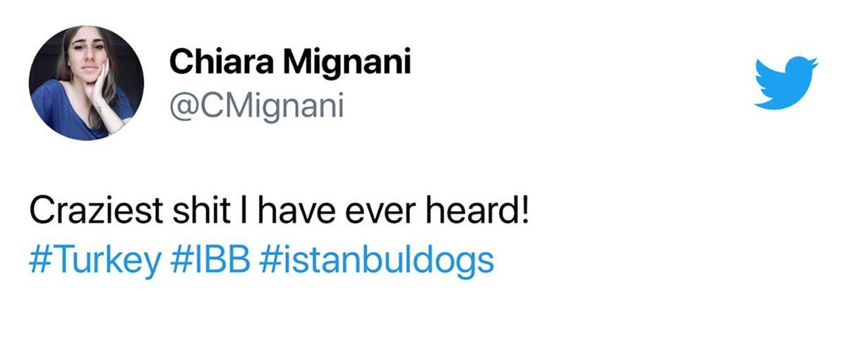Screen dimensions: 847x361
Task: Click the tweet text about craziest thing
Action: [x=279, y=212]
